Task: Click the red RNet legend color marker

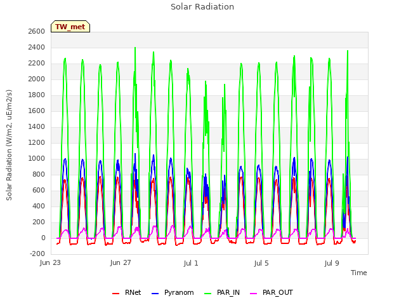Action: click(x=115, y=294)
